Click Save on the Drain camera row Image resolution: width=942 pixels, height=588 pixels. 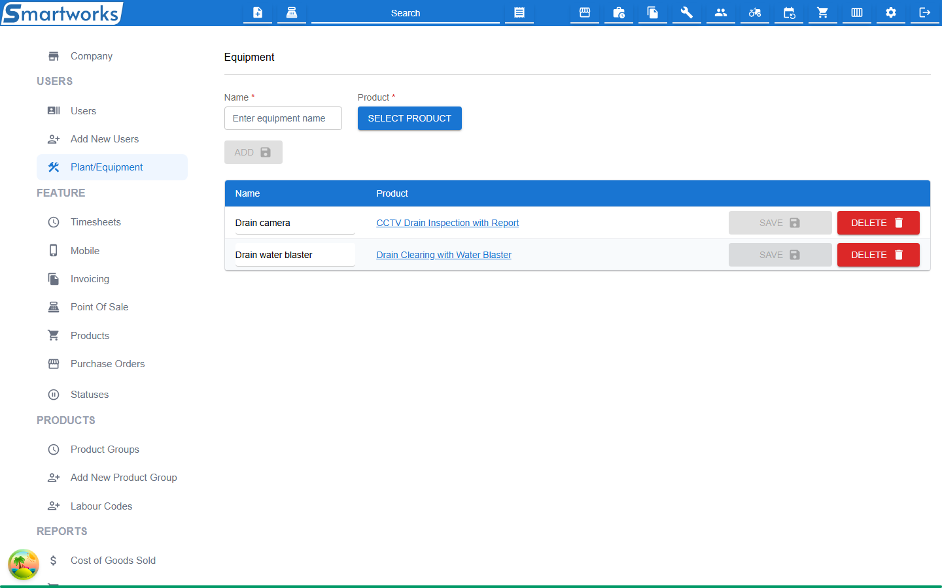(x=780, y=223)
